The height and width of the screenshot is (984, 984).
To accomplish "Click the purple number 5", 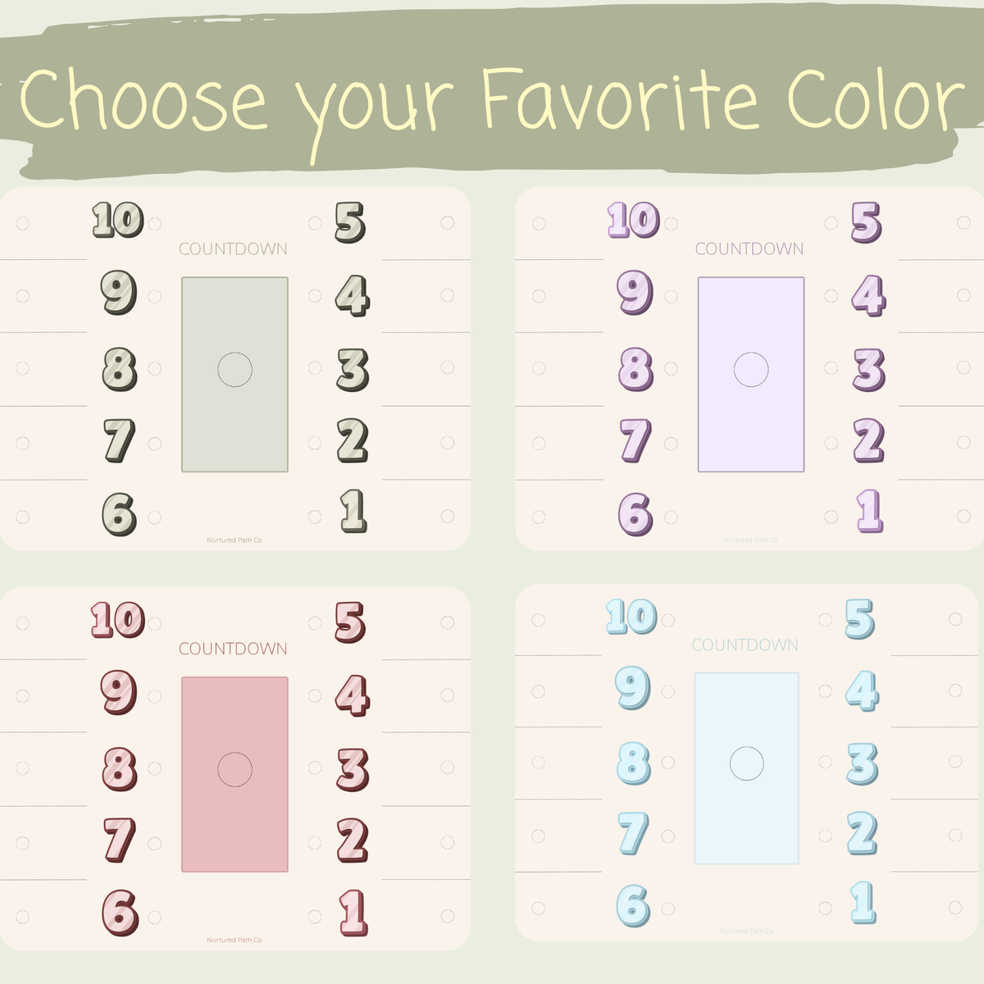I will pos(866,222).
